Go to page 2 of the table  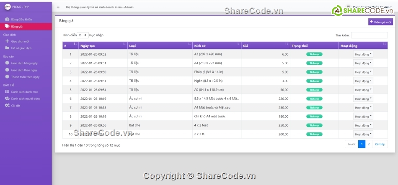click(x=369, y=144)
